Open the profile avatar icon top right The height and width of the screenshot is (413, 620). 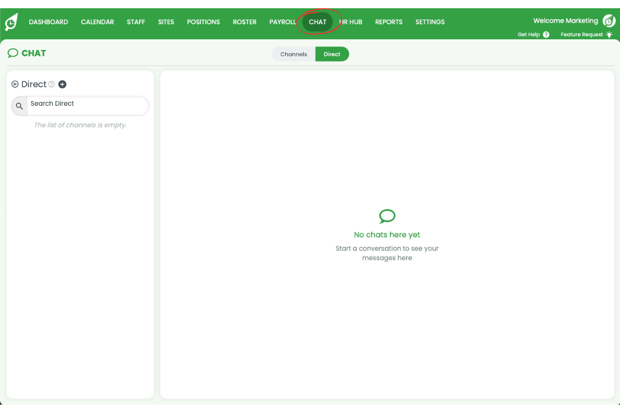tap(609, 21)
